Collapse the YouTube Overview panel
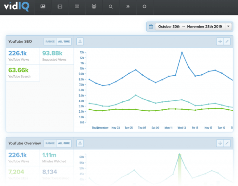 point(227,143)
